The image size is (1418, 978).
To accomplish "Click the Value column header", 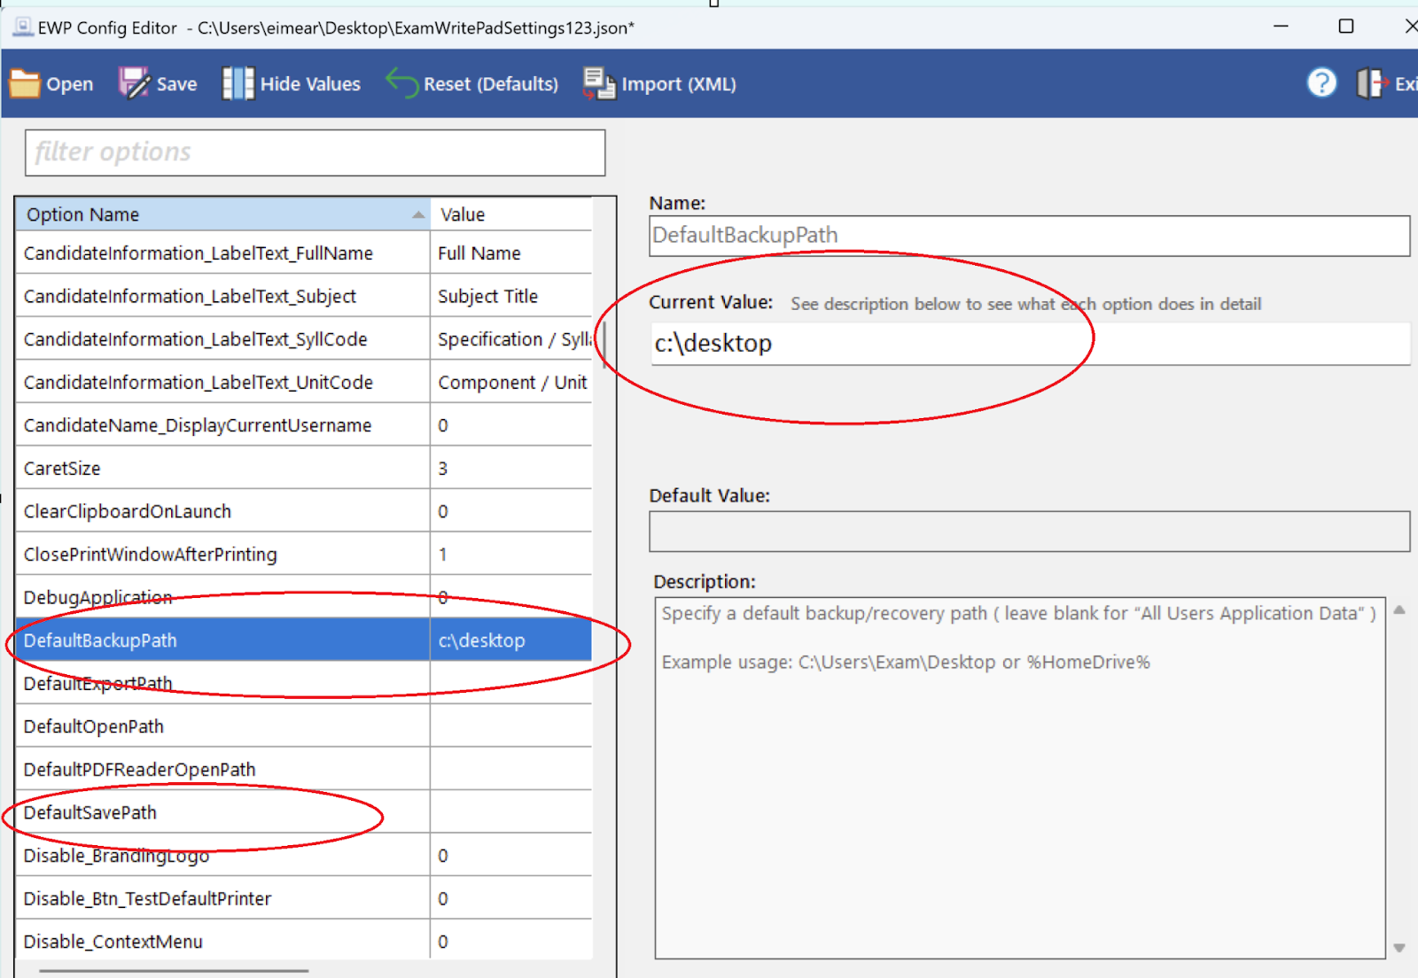I will (511, 214).
